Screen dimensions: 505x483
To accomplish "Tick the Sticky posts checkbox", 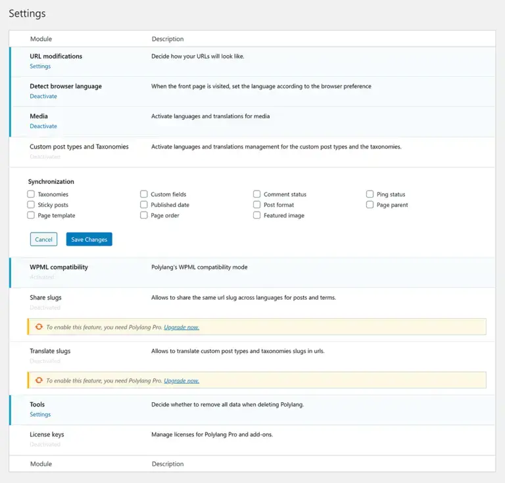I will pos(31,204).
